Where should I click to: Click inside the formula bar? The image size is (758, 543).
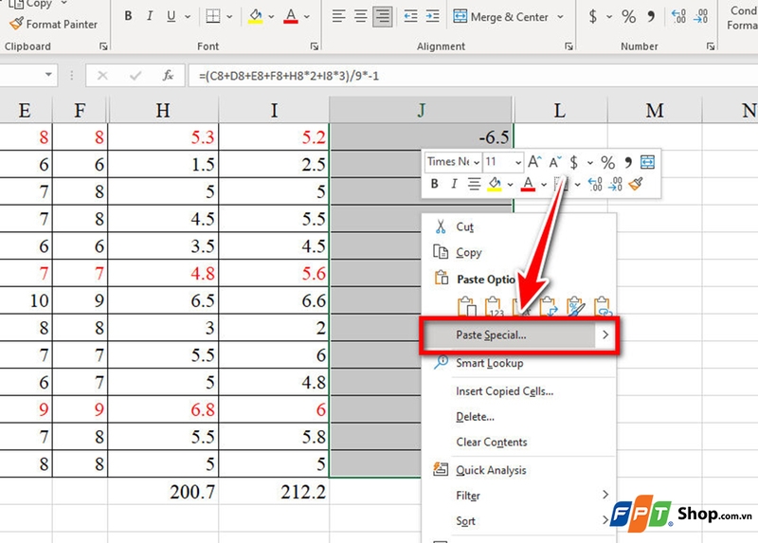[x=473, y=76]
